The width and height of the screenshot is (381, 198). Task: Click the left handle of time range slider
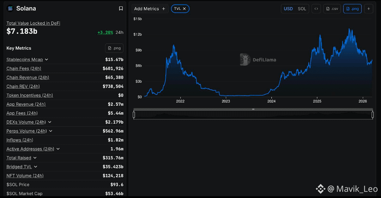pos(134,115)
